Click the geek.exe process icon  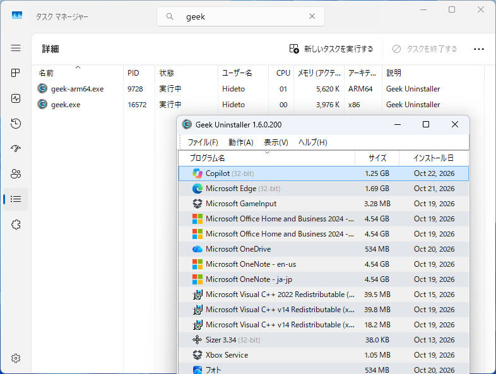click(42, 104)
